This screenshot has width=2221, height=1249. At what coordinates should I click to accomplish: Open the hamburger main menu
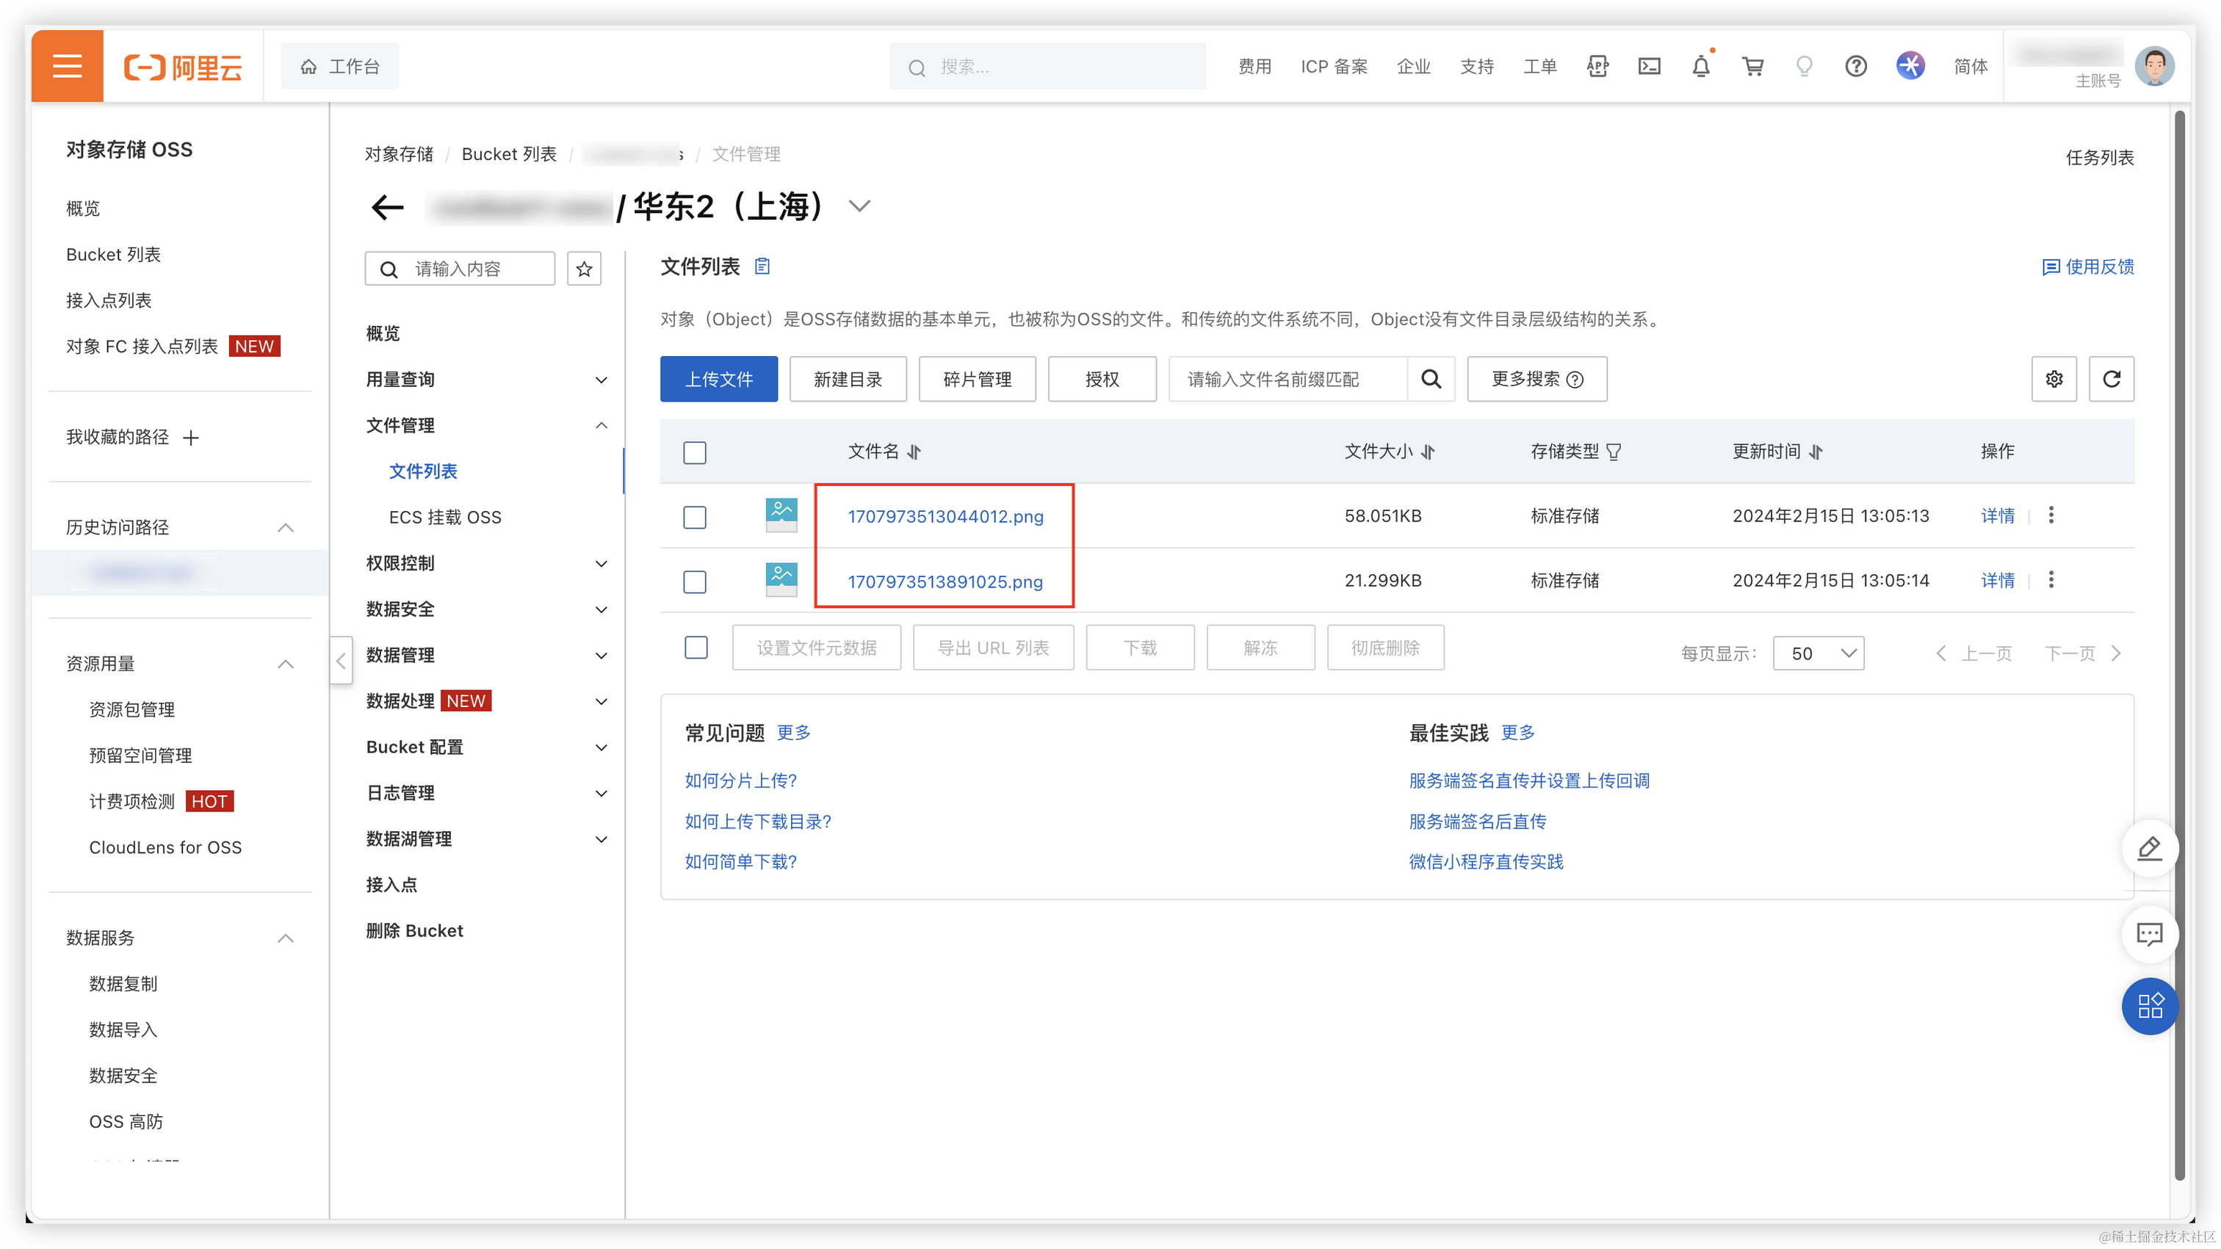point(68,66)
